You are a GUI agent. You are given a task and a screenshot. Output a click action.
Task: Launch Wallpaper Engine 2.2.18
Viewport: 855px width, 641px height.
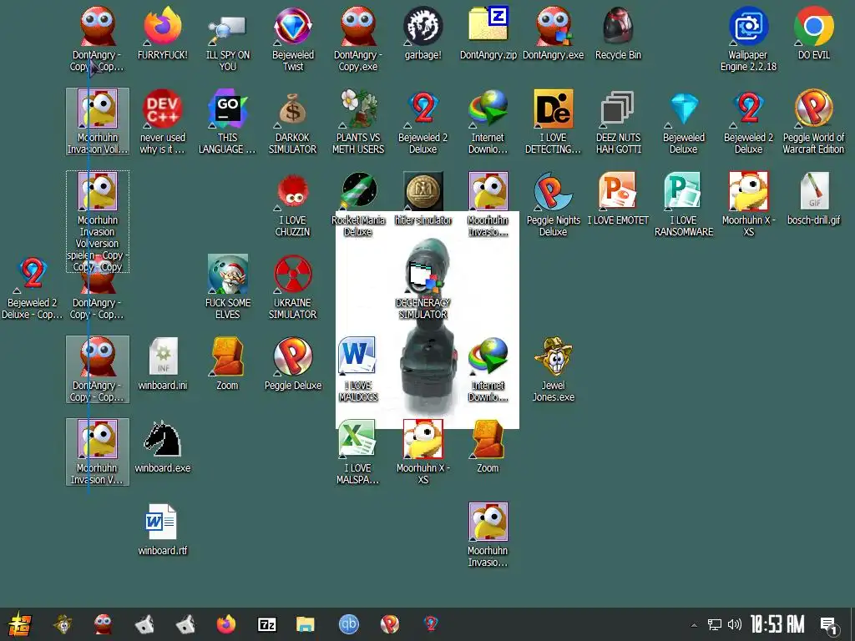(748, 39)
